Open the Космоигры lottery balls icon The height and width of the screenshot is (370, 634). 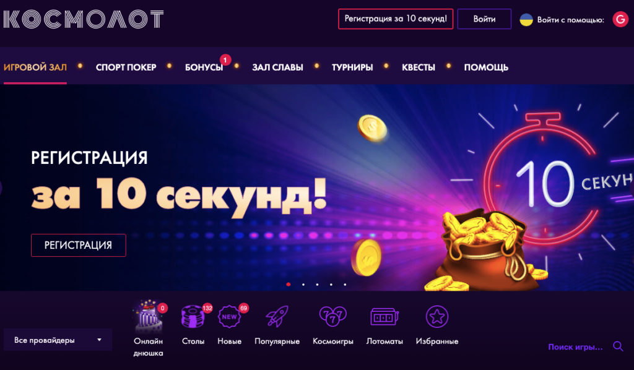332,316
